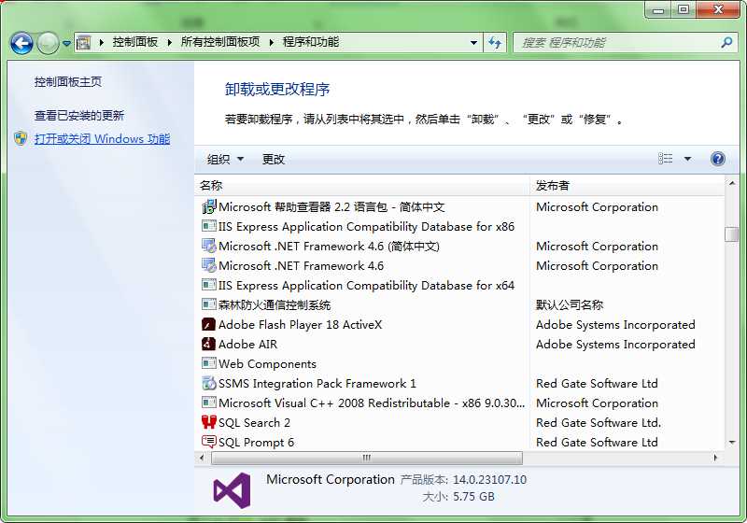The image size is (747, 523).
Task: Click Red Gate Software Ltd. for SQL Search
Action: tap(599, 422)
